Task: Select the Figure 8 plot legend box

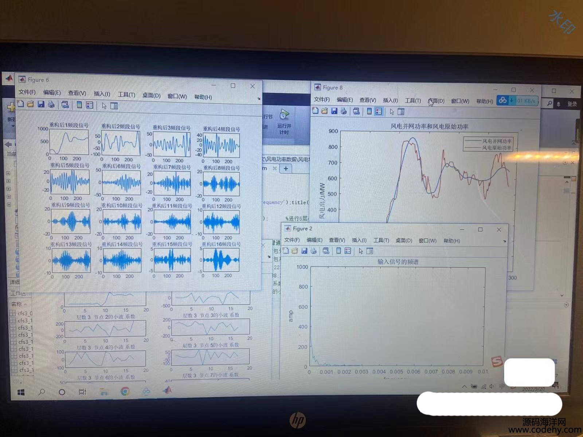Action: 488,144
